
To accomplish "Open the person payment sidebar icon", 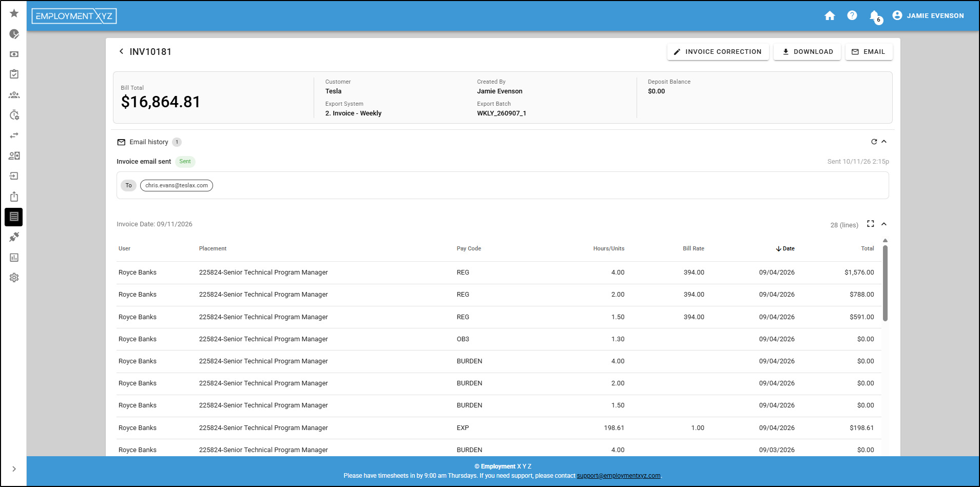I will point(14,155).
